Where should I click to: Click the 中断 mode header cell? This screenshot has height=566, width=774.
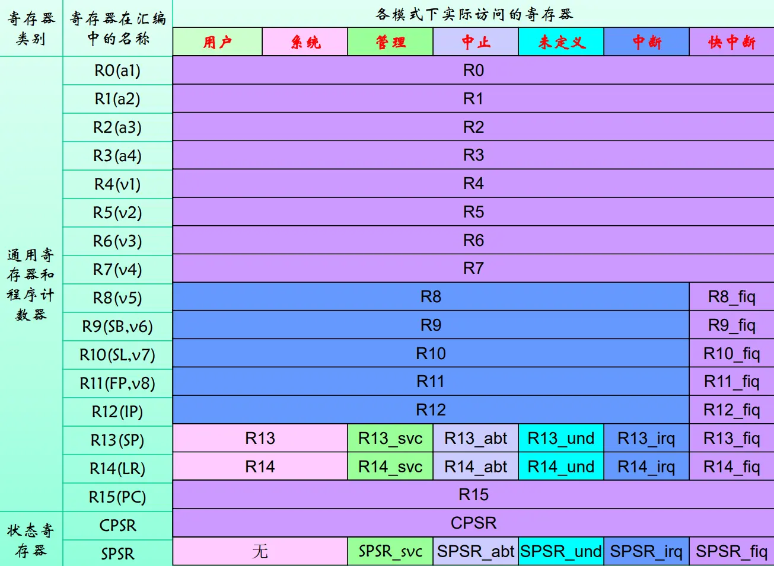tap(646, 42)
